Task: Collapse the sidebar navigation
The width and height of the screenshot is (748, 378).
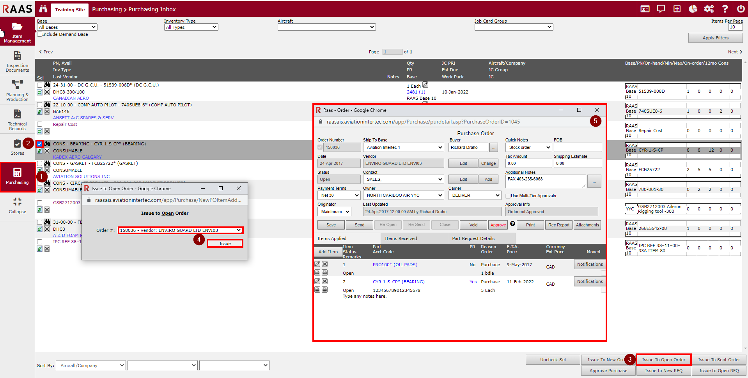Action: pos(17,205)
